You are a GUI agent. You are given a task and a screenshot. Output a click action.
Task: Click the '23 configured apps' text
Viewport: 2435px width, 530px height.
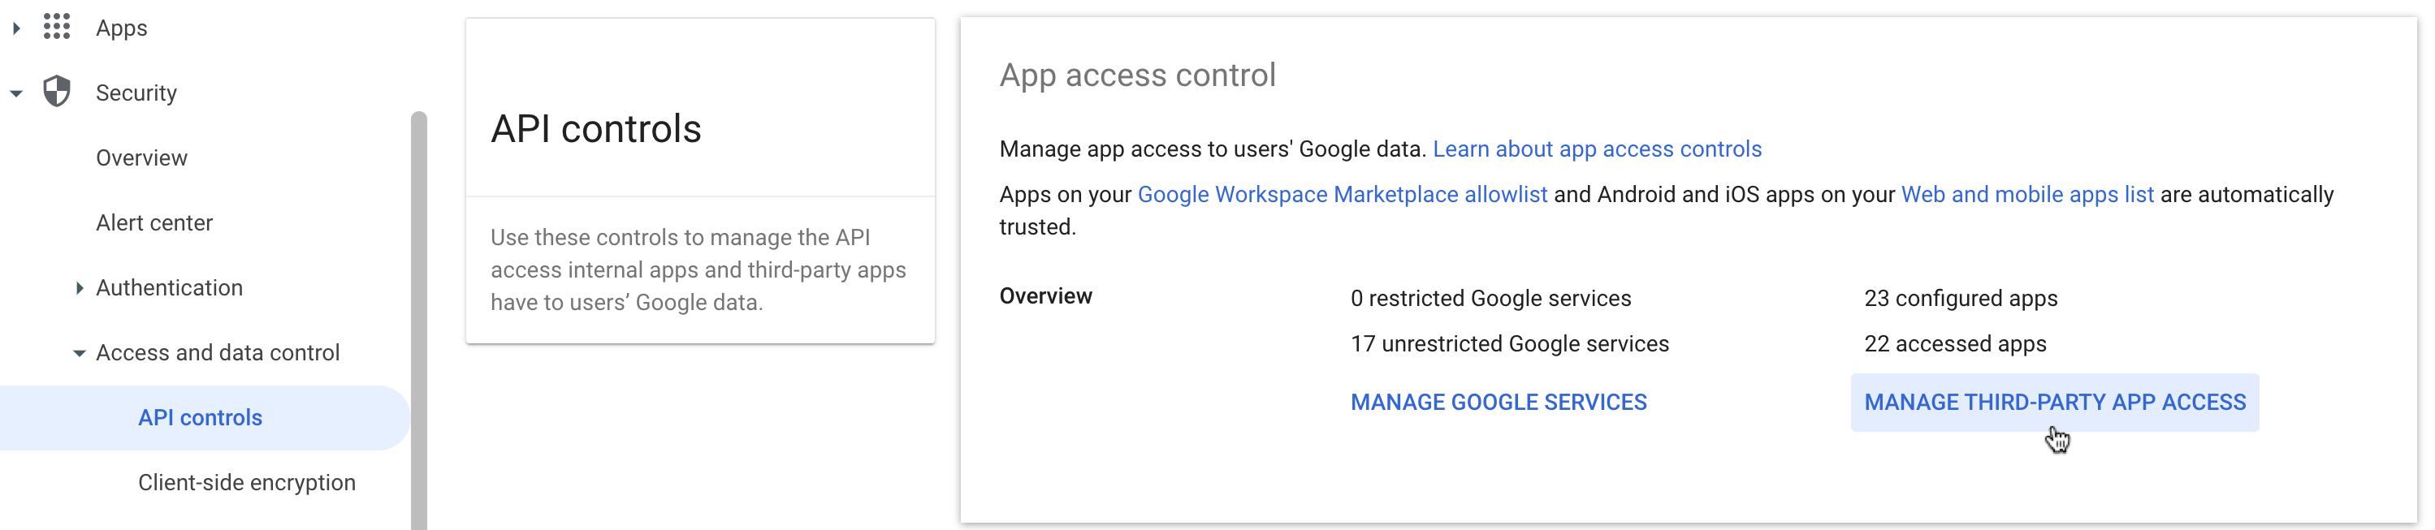[1961, 299]
